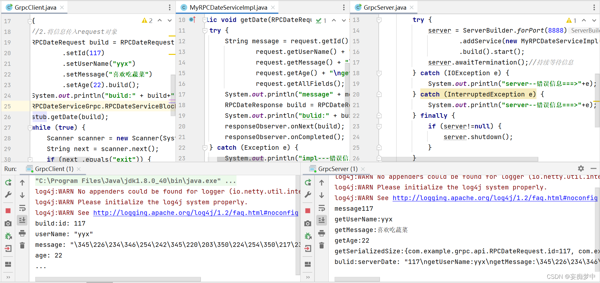The image size is (600, 283).
Task: Jump to previous highlighted problem in GrpcClient.java
Action: [x=160, y=20]
